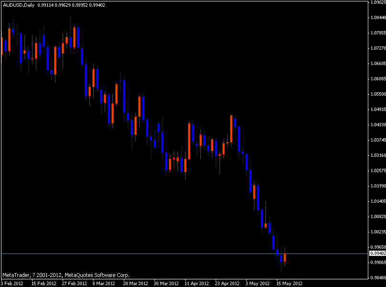Click the 1.07270 price axis label
386x287 pixels.
tap(378, 48)
